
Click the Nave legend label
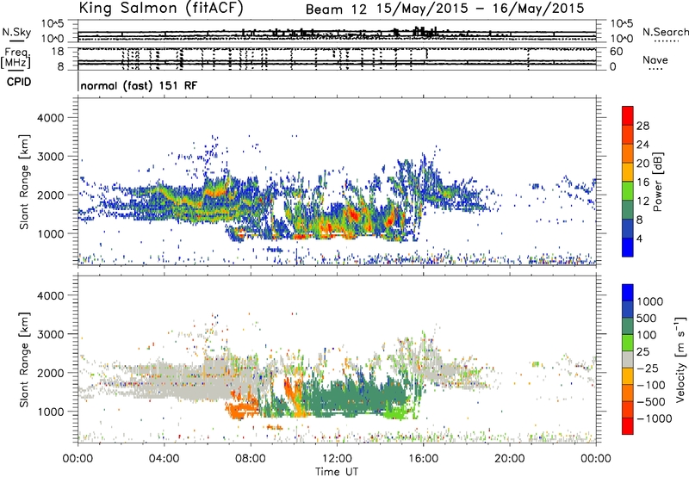[x=655, y=60]
